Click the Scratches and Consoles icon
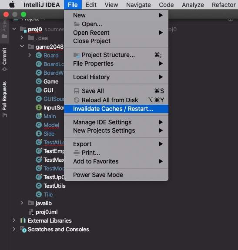Image resolution: width=238 pixels, height=250 pixels. click(x=23, y=229)
